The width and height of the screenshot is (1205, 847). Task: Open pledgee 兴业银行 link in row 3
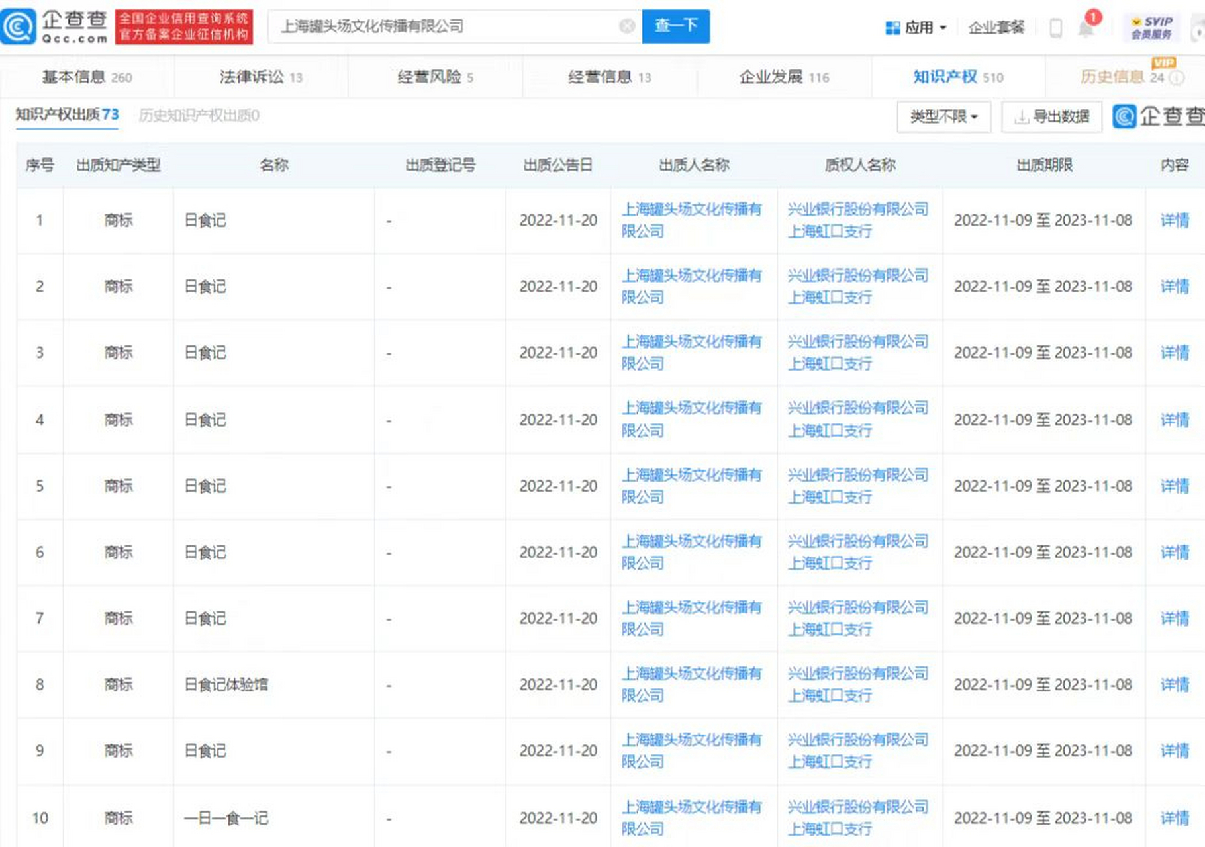pos(857,353)
